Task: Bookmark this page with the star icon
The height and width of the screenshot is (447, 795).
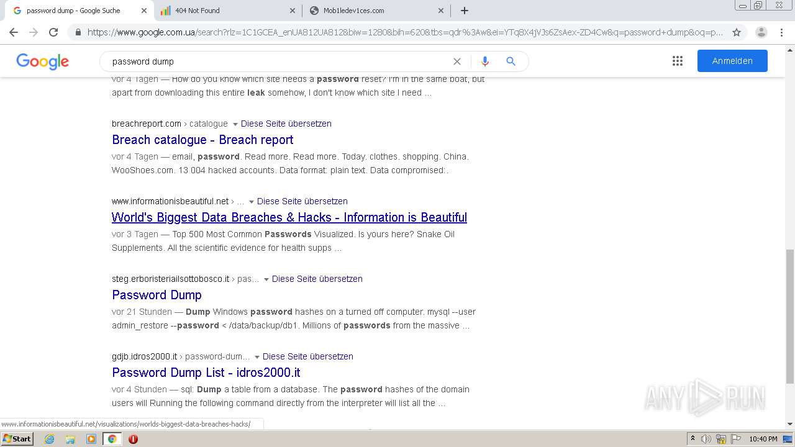Action: coord(737,32)
